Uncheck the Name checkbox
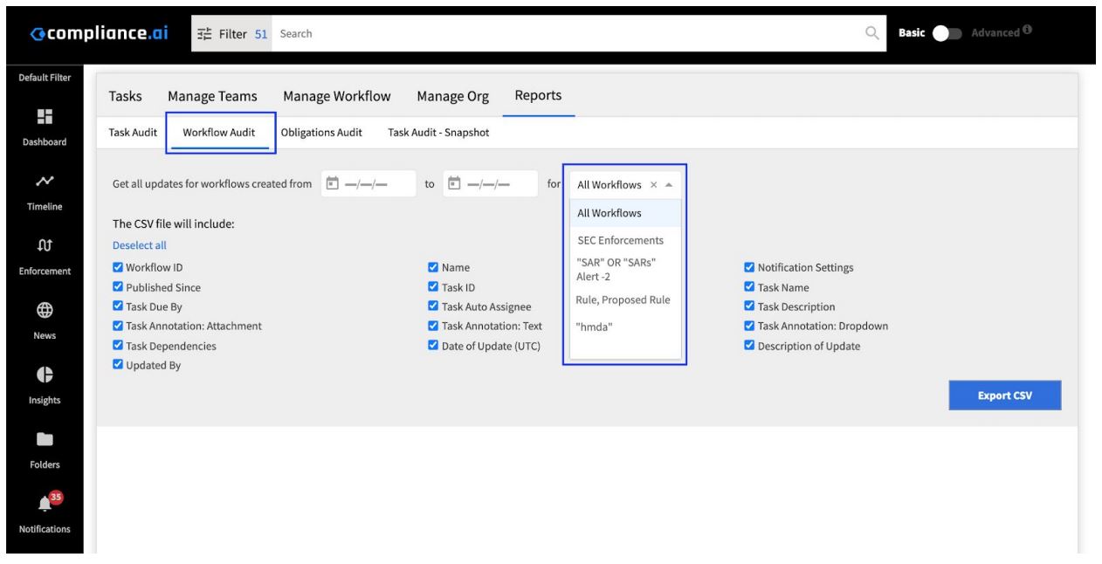The width and height of the screenshot is (1102, 564). click(x=433, y=267)
